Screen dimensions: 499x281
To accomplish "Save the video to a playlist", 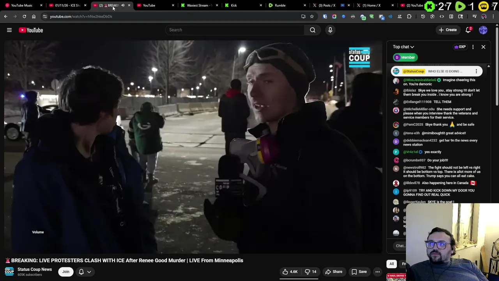I will pyautogui.click(x=359, y=272).
